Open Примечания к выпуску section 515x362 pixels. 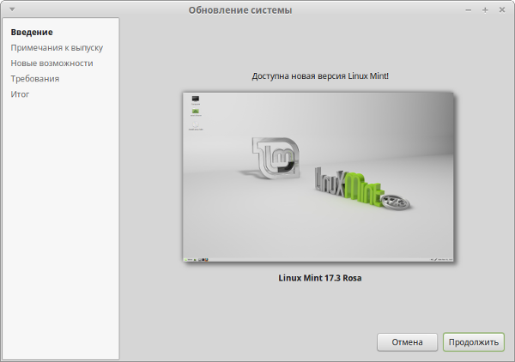57,47
